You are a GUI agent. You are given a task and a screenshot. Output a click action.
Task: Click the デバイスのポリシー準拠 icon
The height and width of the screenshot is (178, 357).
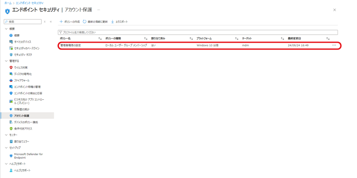point(11,122)
